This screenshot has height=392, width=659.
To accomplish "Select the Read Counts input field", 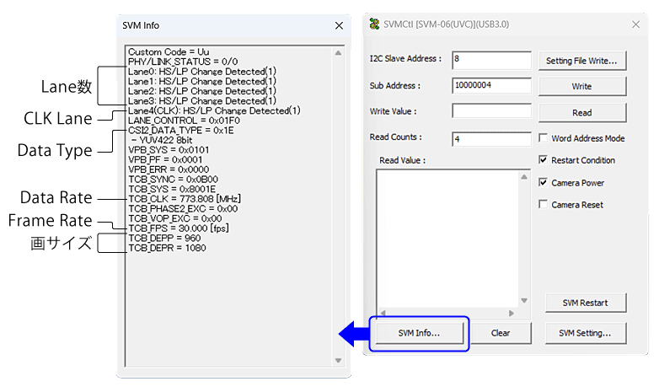I will tap(491, 137).
